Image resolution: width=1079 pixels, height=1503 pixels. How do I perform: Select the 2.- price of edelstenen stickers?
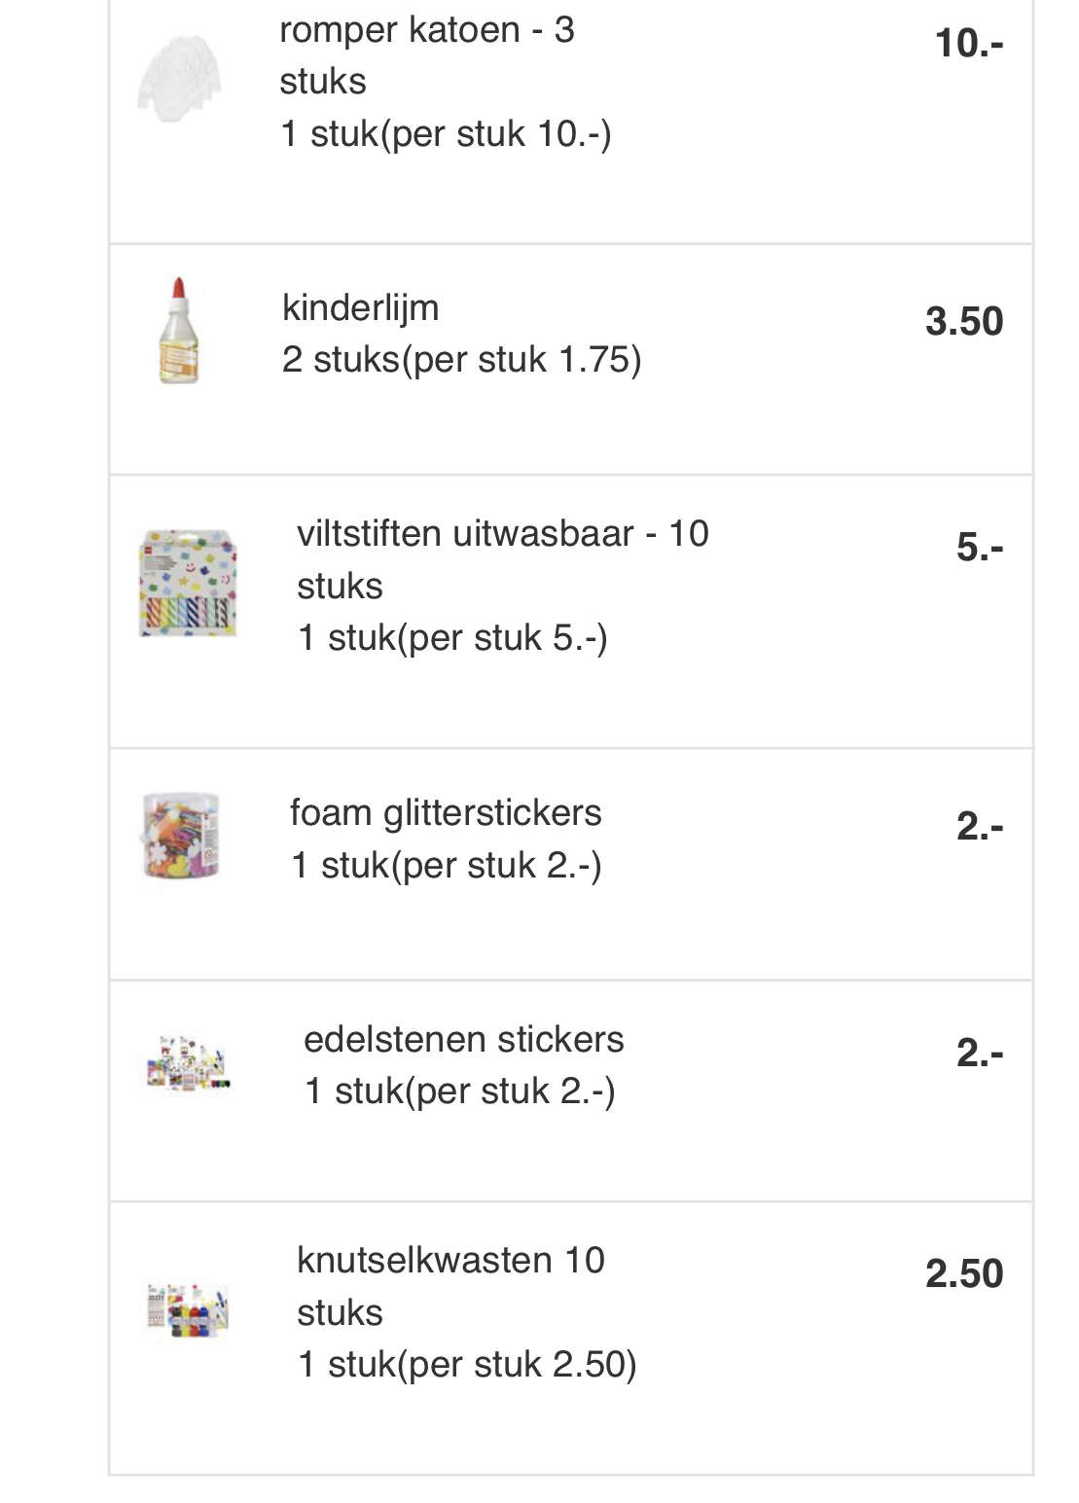pyautogui.click(x=980, y=1053)
